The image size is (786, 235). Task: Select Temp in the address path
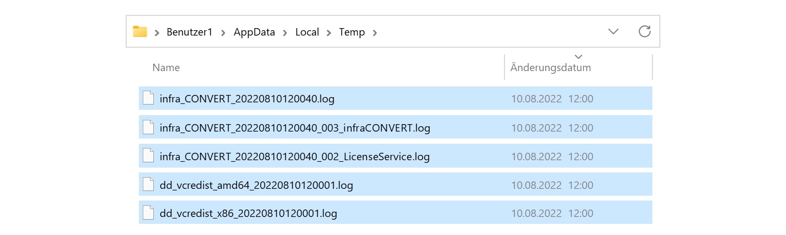pos(352,32)
